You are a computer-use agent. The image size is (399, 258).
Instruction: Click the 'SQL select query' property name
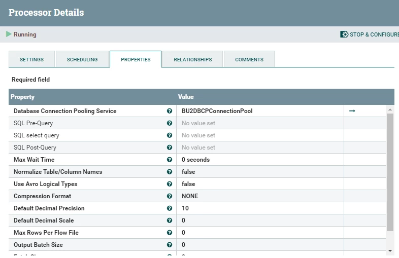point(37,135)
